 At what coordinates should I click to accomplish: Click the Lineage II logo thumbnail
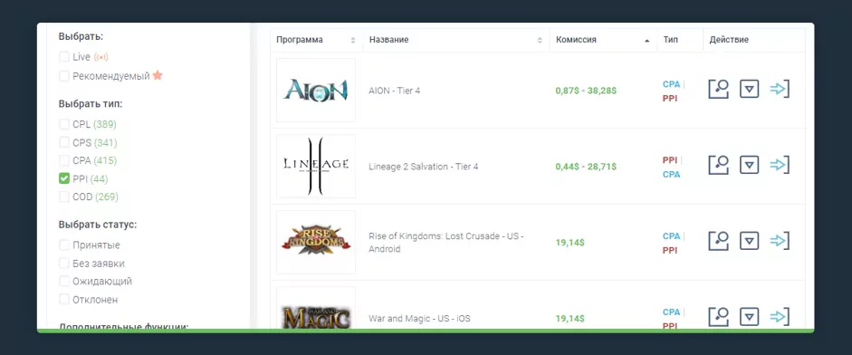pos(316,166)
